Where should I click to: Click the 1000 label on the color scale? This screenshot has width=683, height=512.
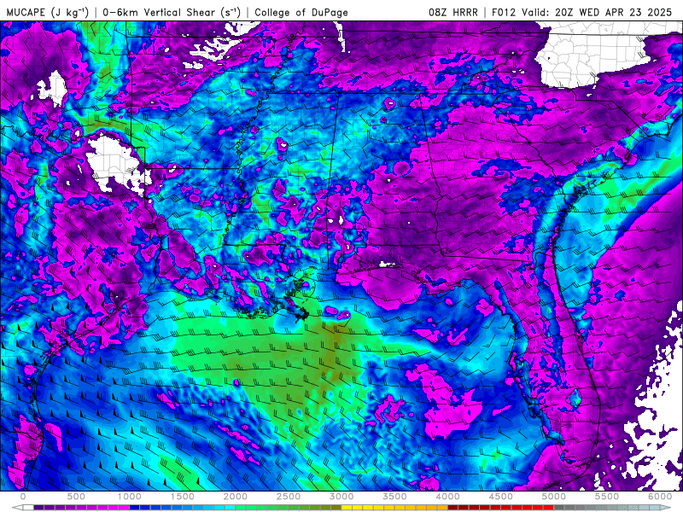click(x=130, y=497)
